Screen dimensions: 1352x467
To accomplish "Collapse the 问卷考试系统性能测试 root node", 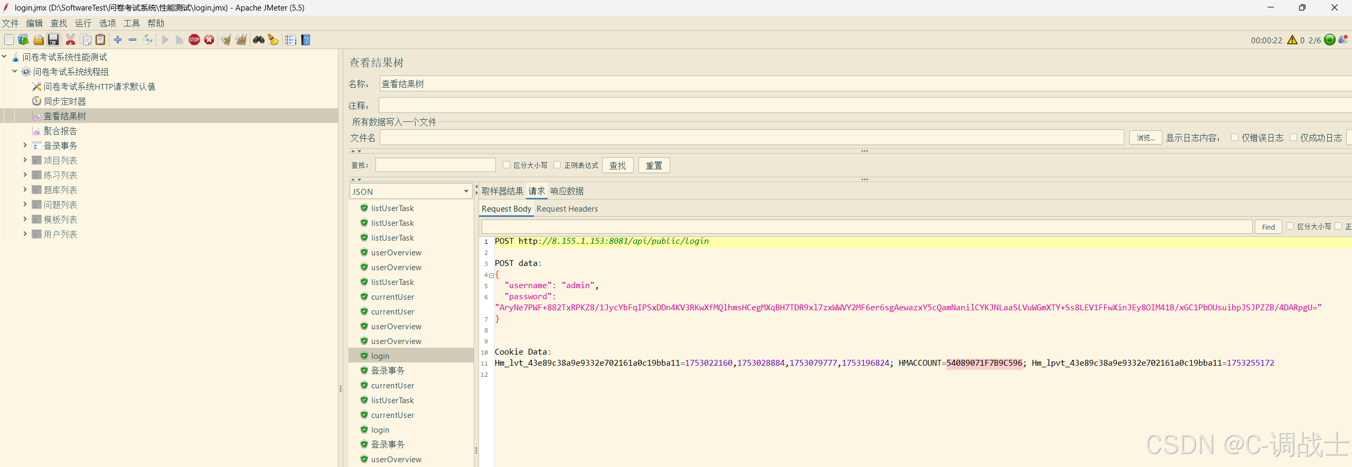I will pos(4,56).
